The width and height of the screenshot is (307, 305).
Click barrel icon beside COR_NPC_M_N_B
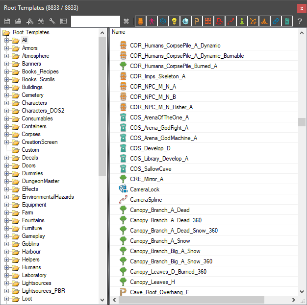tap(123, 96)
